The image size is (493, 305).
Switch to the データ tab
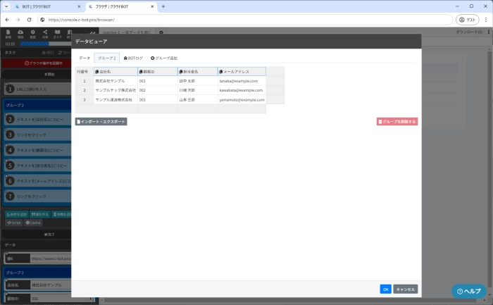click(84, 58)
